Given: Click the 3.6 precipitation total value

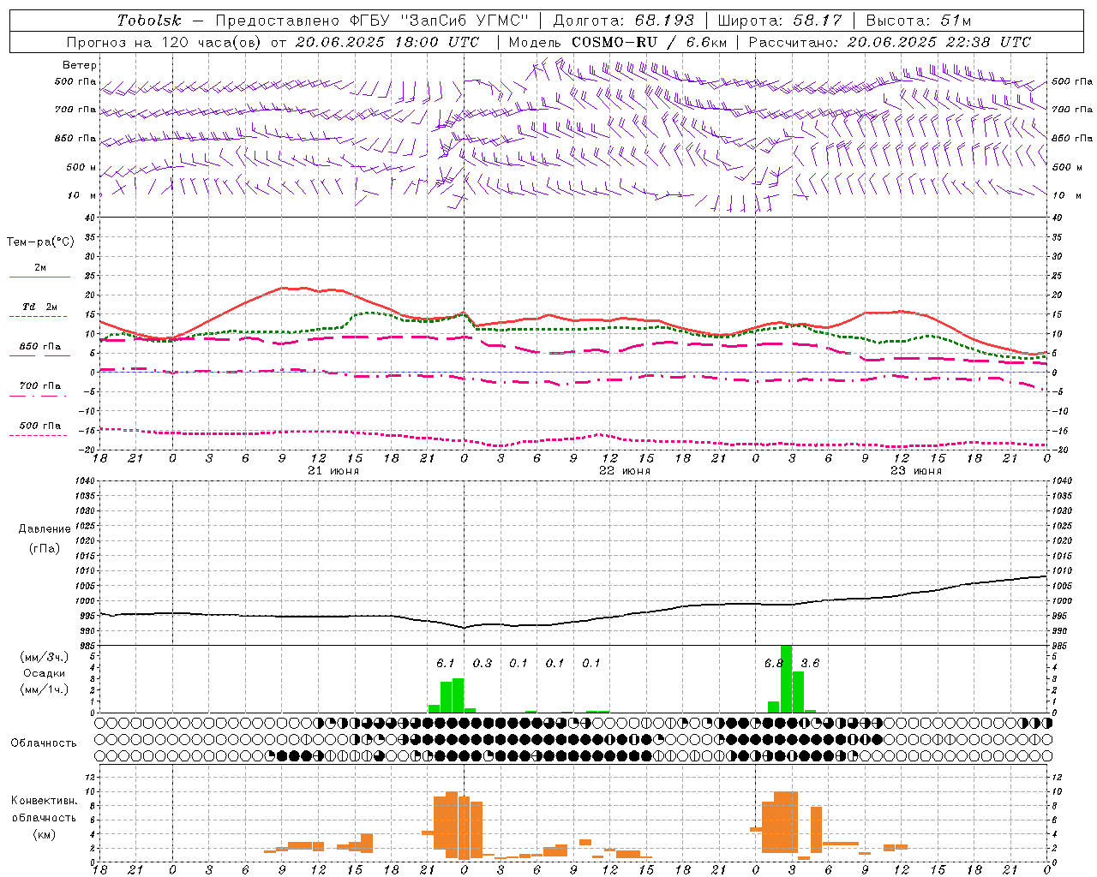Looking at the screenshot, I should click(x=810, y=663).
